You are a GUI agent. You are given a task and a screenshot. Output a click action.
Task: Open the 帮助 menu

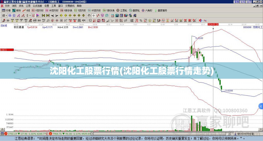coord(79,6)
